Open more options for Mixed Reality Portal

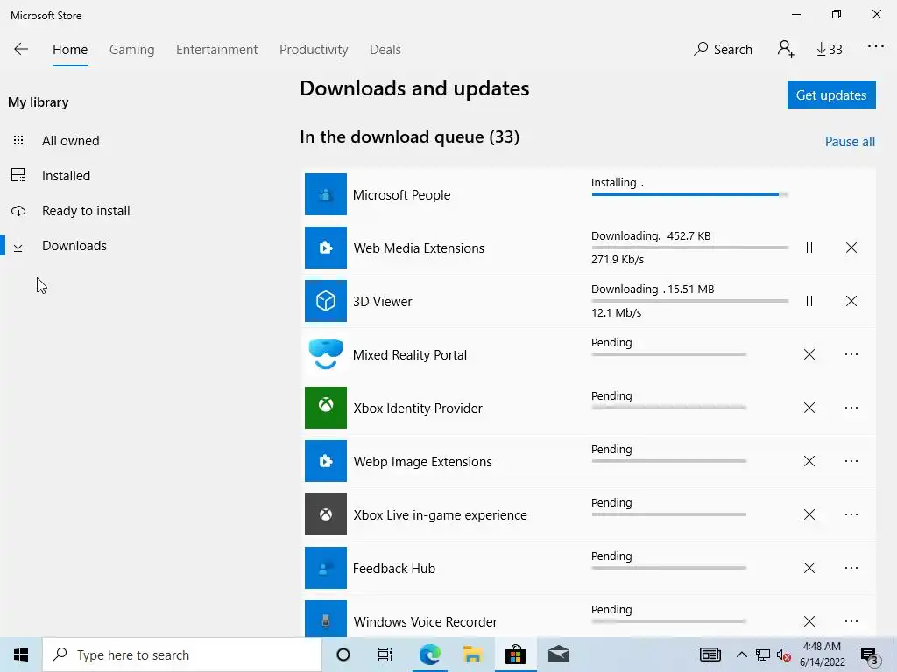(x=851, y=354)
